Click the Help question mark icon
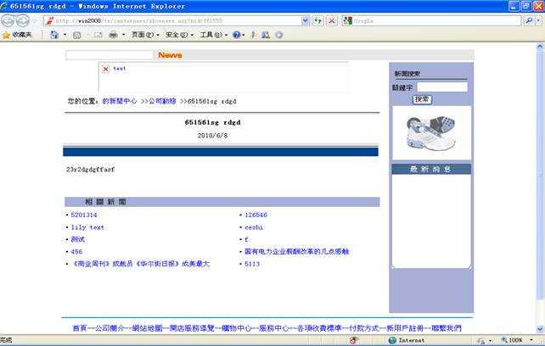This screenshot has width=545, height=346. click(237, 35)
